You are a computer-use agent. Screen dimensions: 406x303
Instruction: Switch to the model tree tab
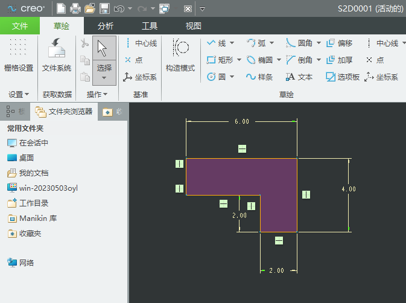[15, 112]
